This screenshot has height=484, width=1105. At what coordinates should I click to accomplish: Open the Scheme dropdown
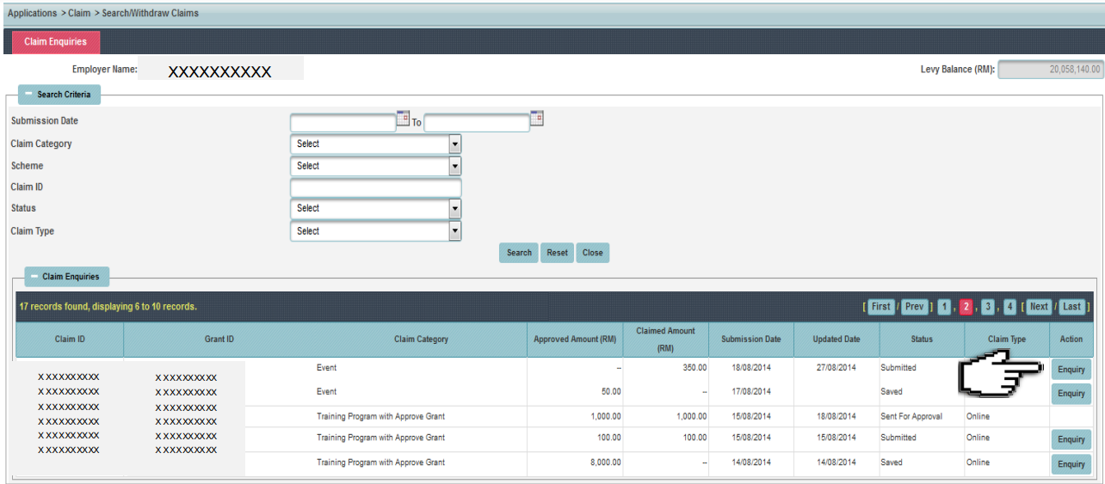click(376, 166)
